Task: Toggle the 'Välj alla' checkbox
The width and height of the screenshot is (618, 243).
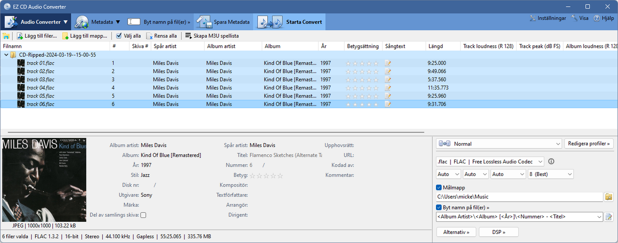Action: (x=119, y=36)
